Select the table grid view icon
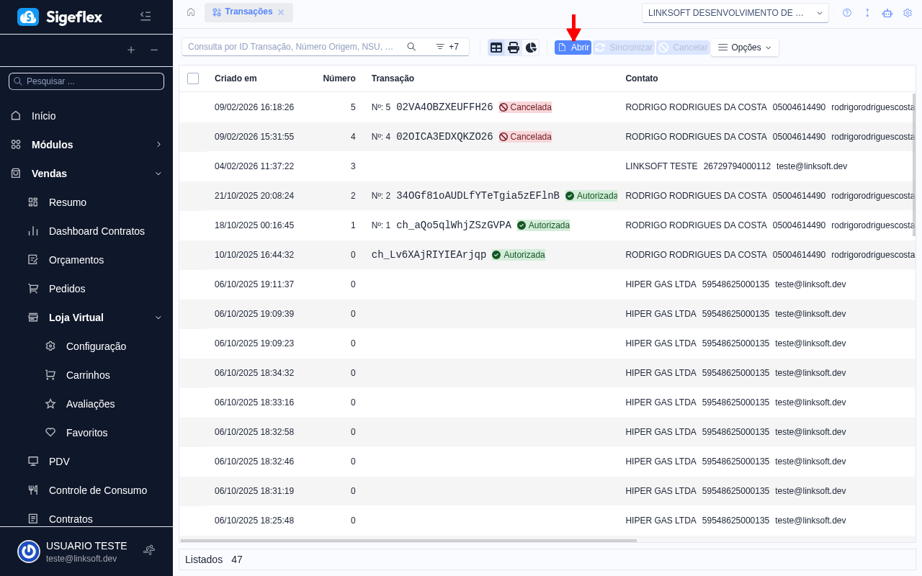Screen dimensions: 922x576 (496, 48)
